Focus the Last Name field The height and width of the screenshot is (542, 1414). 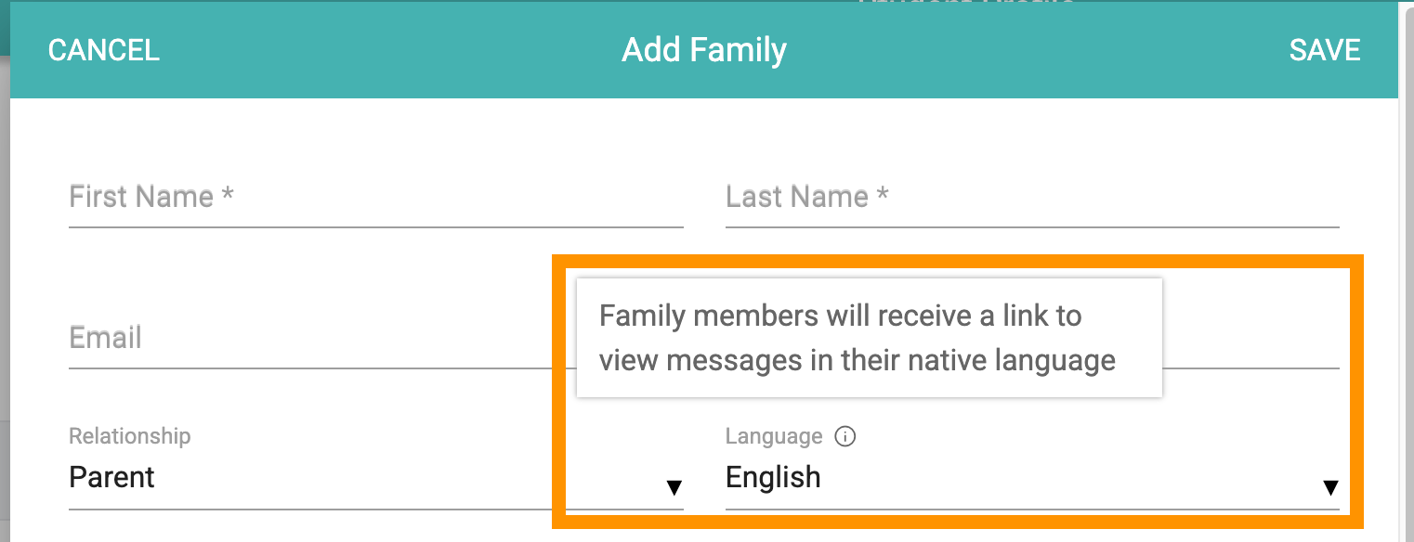(x=1032, y=197)
